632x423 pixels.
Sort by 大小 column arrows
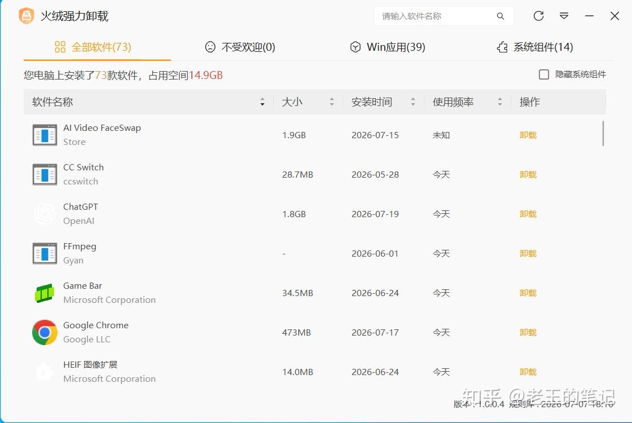[x=332, y=102]
